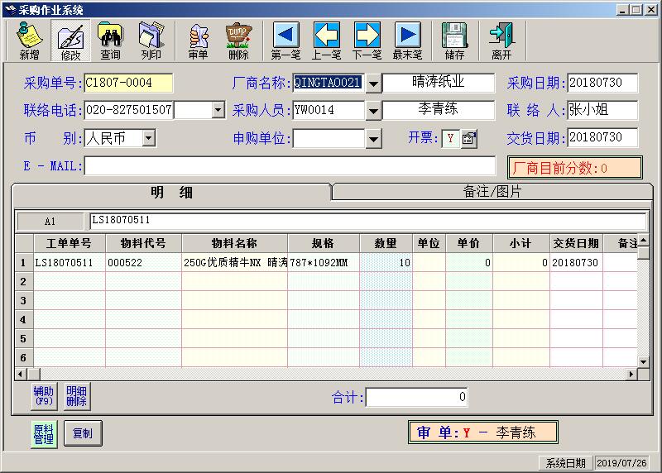Click the 规格 column header

pos(324,243)
